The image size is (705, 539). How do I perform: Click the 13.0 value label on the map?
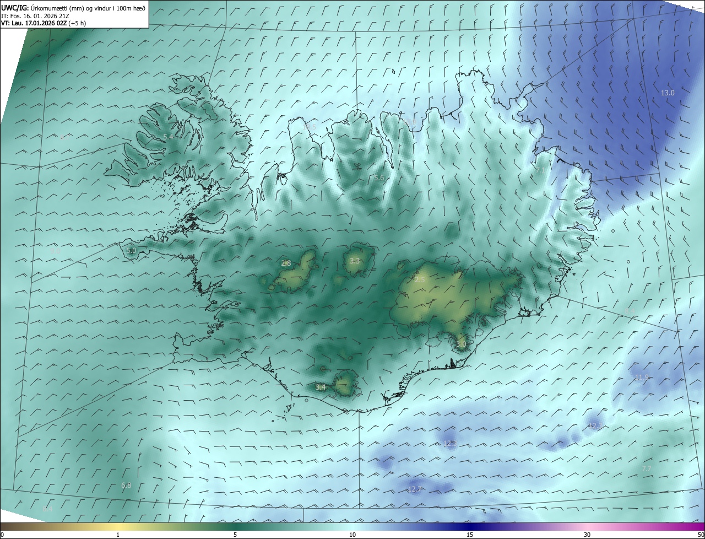pyautogui.click(x=668, y=93)
